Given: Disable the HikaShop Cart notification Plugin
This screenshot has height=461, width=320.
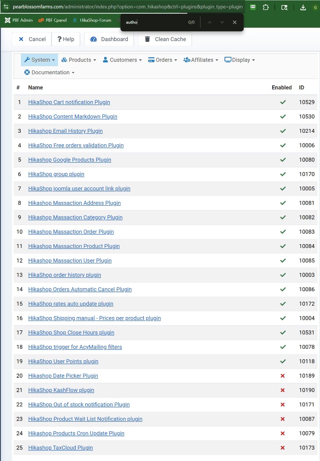Looking at the screenshot, I should [x=282, y=102].
